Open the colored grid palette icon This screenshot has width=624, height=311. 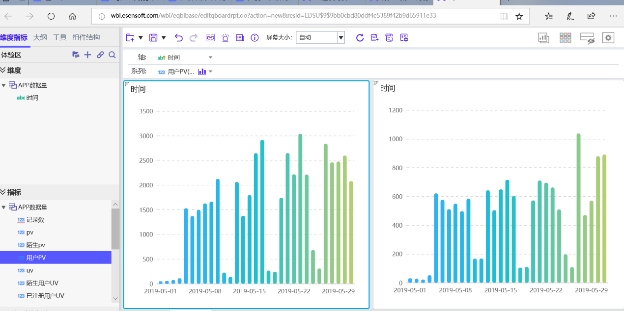565,38
